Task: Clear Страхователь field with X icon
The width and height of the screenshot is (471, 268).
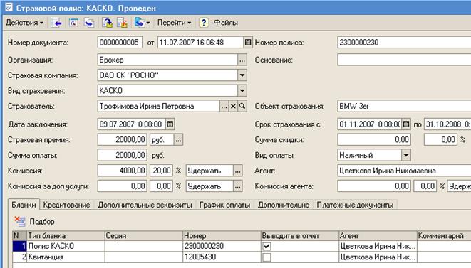Action: (233, 106)
